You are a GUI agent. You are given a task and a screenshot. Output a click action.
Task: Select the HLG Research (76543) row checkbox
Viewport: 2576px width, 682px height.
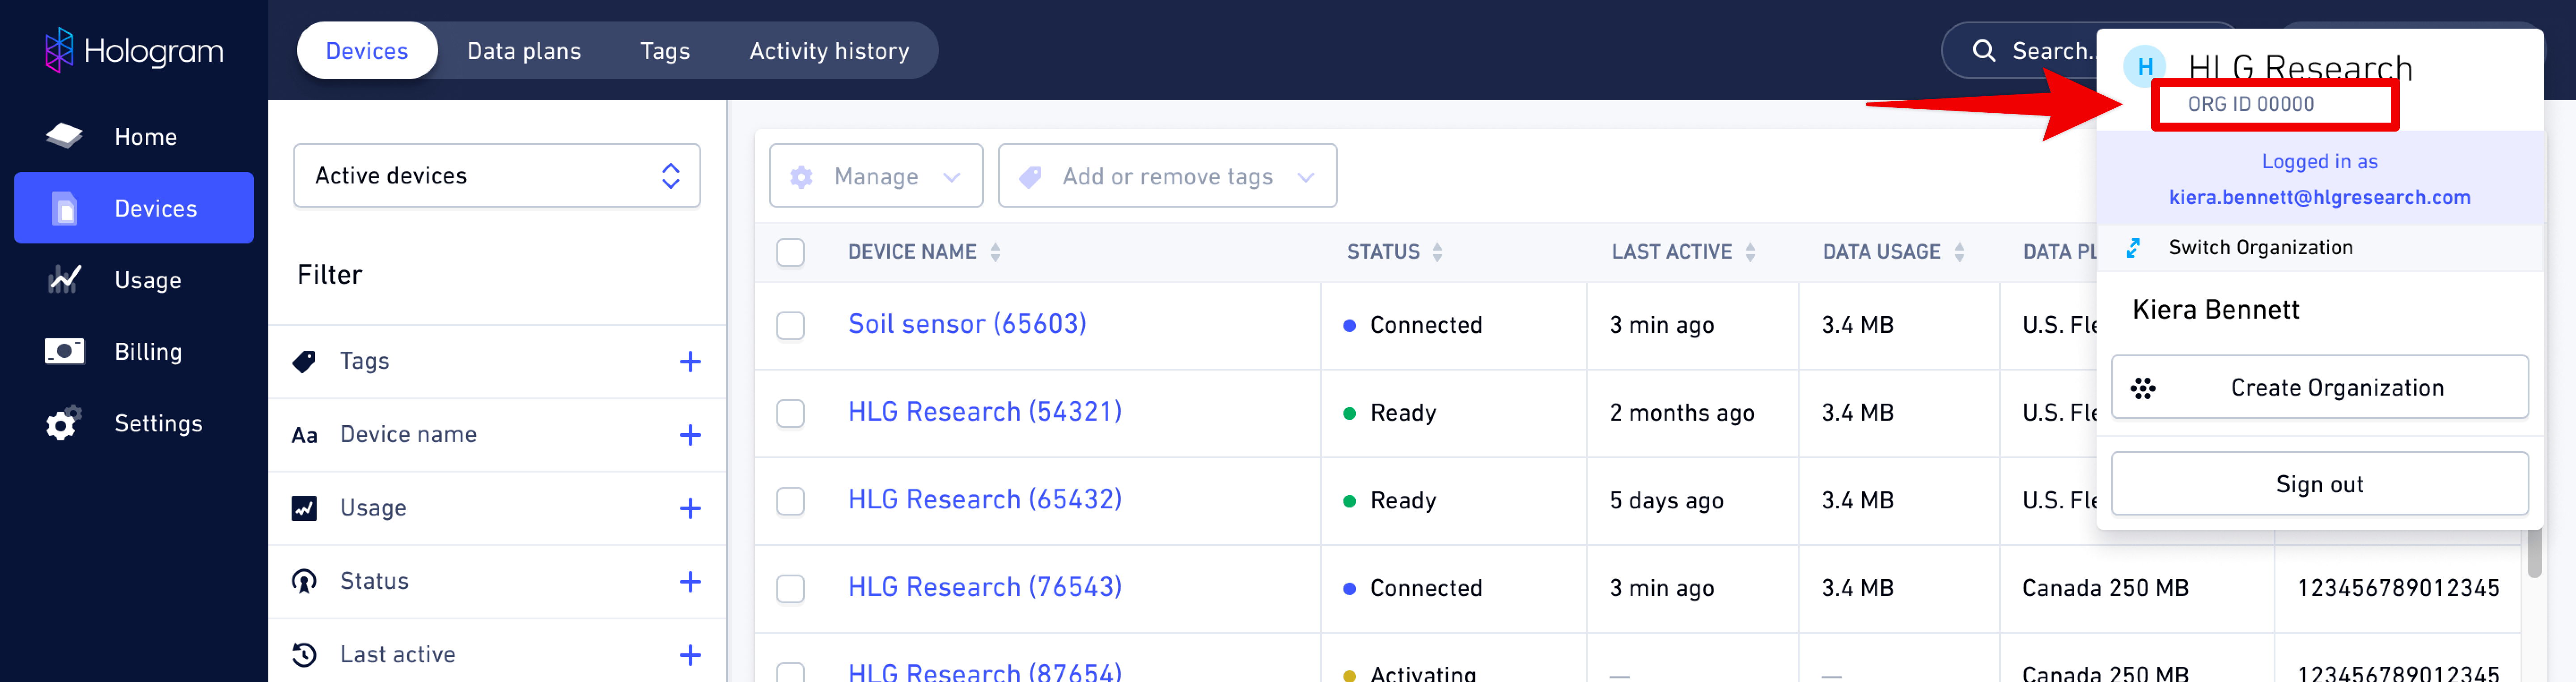790,588
